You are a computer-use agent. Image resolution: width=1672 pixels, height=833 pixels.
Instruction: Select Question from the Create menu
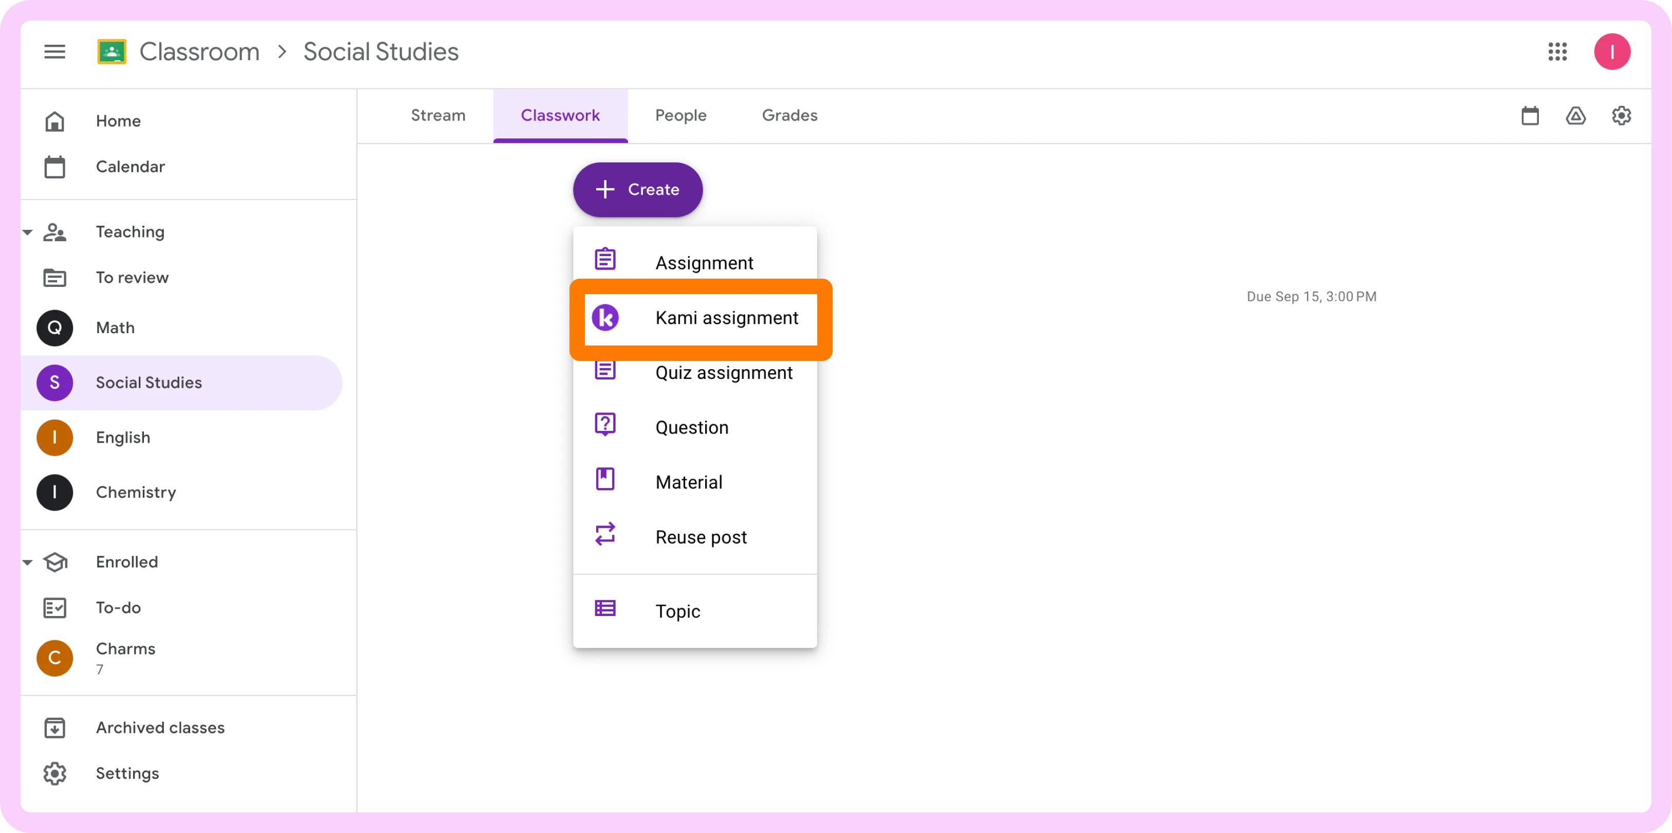(691, 427)
